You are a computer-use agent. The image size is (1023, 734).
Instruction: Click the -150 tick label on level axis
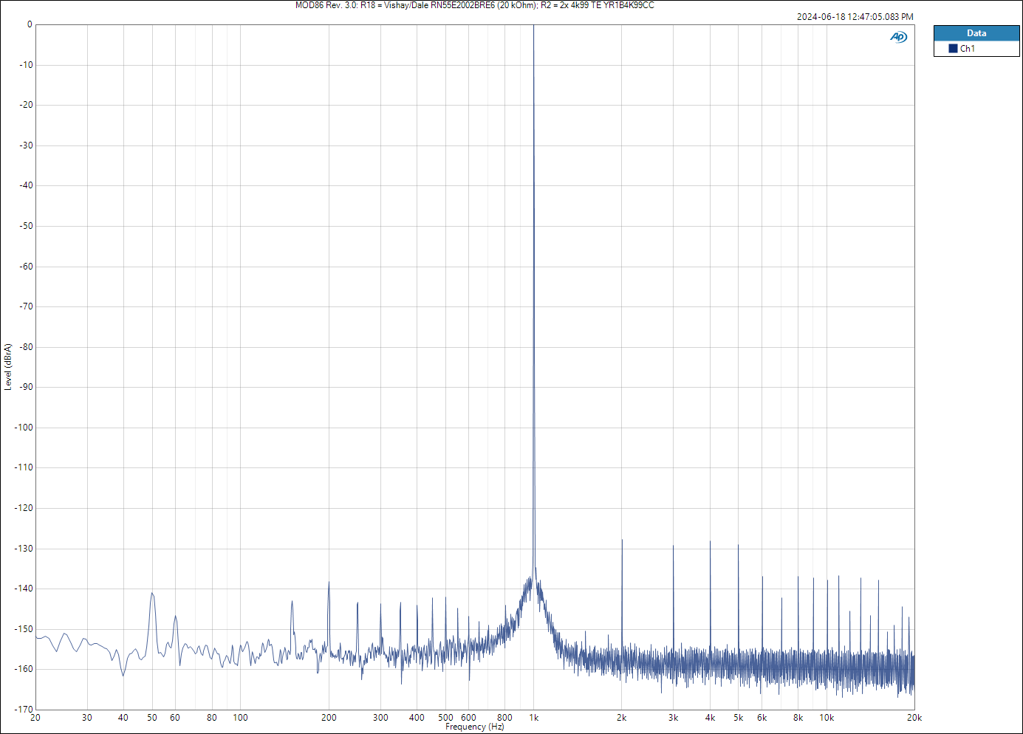pos(24,629)
